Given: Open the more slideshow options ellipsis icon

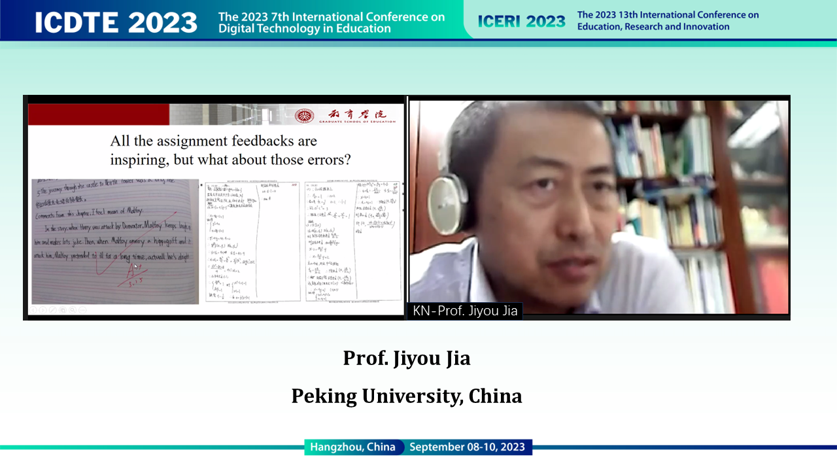Looking at the screenshot, I should pyautogui.click(x=82, y=309).
